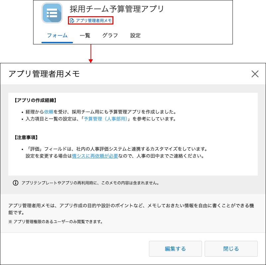Screen dimensions: 266x265
Task: Switch to the グラフ tab
Action: click(x=110, y=35)
